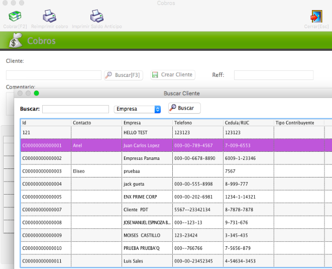Sort by the Id column header

pyautogui.click(x=46, y=123)
